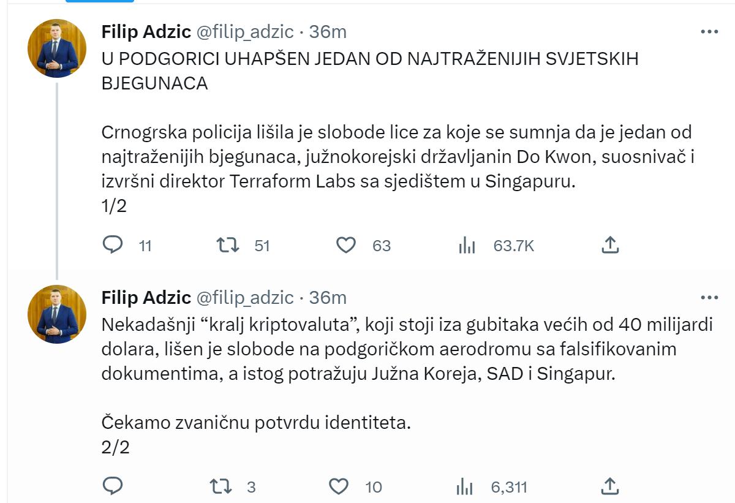View analytics of the 6,311 views tweet
The image size is (735, 503).
466,487
